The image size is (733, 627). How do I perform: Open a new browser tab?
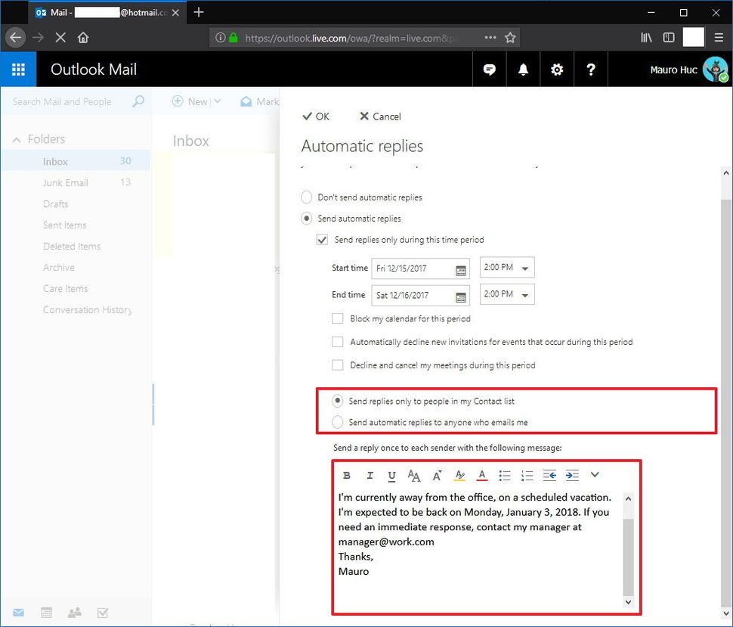point(199,12)
